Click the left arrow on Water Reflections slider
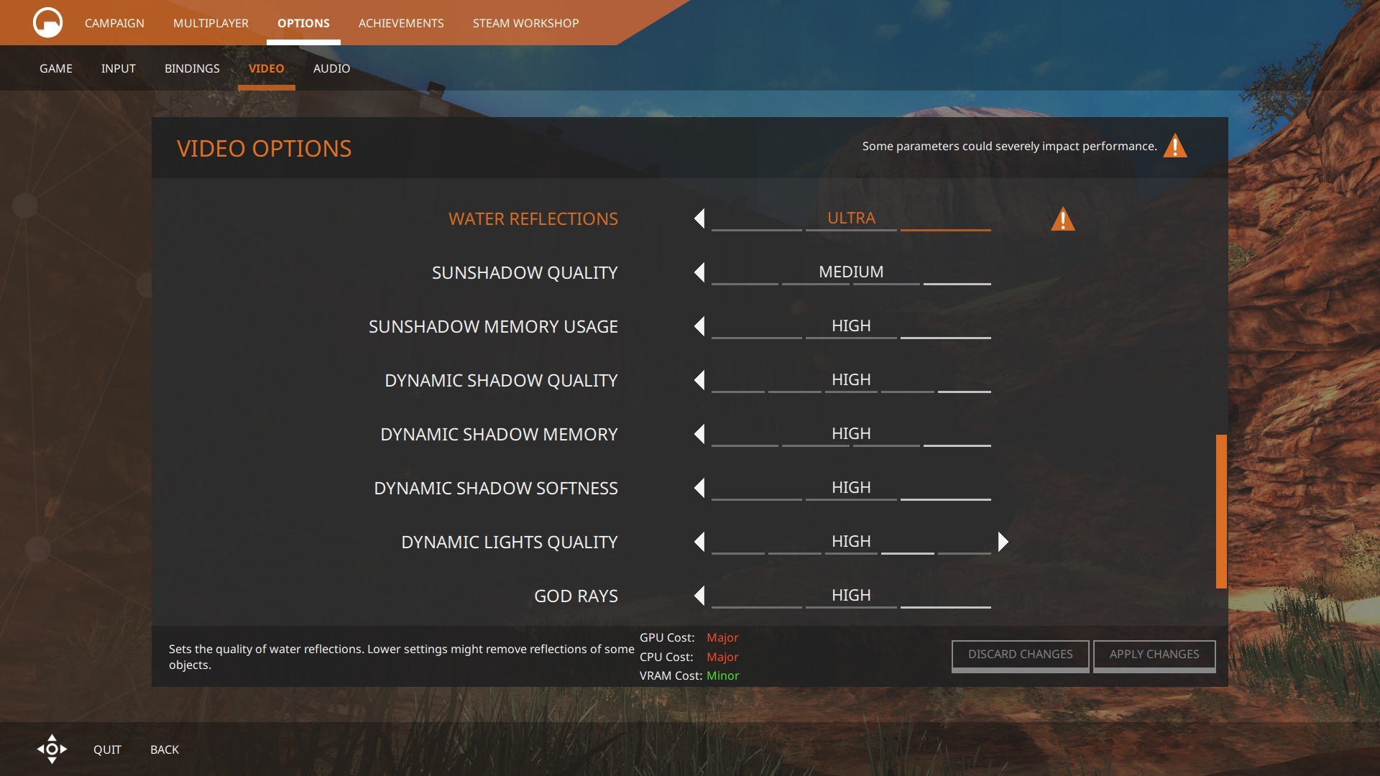The height and width of the screenshot is (776, 1380). [701, 218]
